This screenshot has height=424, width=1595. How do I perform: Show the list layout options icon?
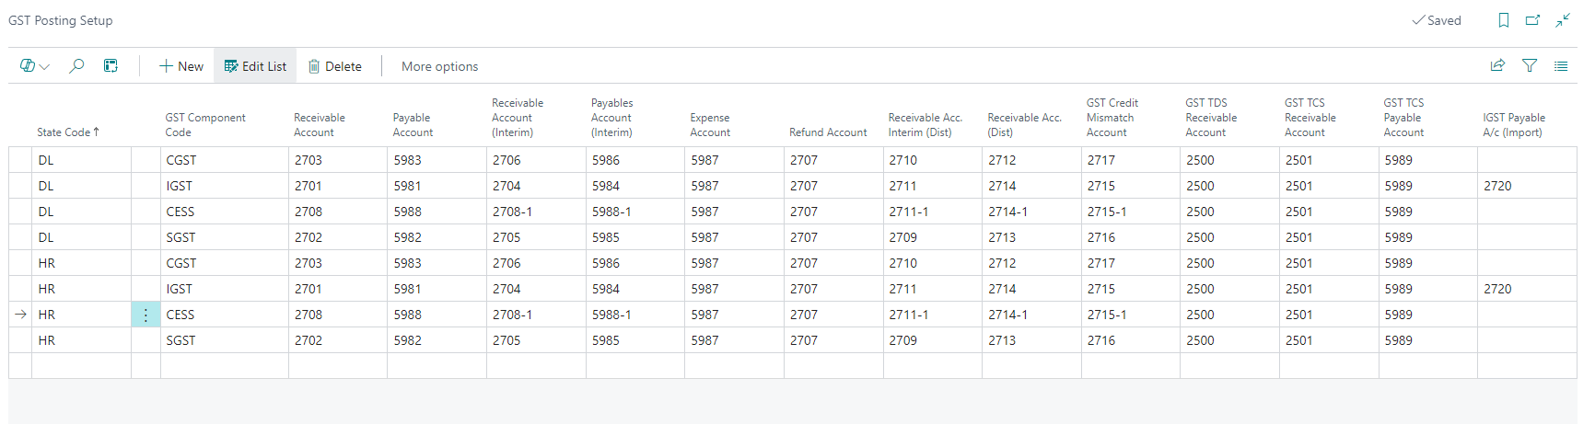1561,65
